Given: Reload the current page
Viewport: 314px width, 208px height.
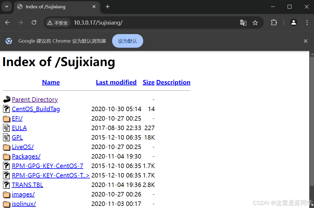Looking at the screenshot, I should click(x=34, y=23).
